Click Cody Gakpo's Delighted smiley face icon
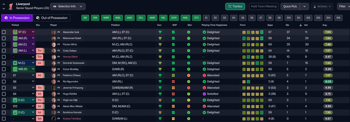Image resolution: width=350 pixels, height=122 pixels. click(204, 50)
